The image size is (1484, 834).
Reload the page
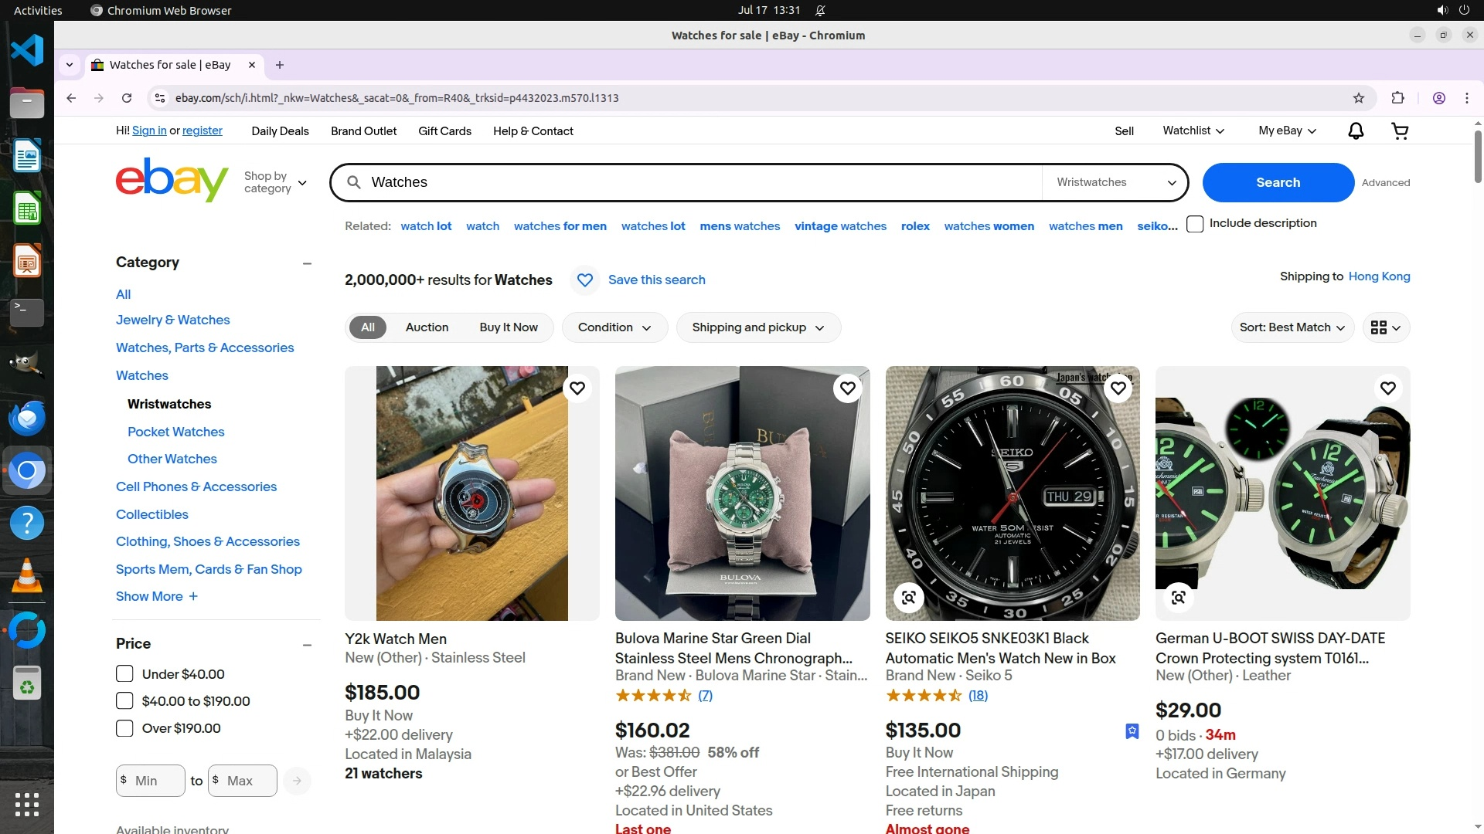pyautogui.click(x=127, y=98)
